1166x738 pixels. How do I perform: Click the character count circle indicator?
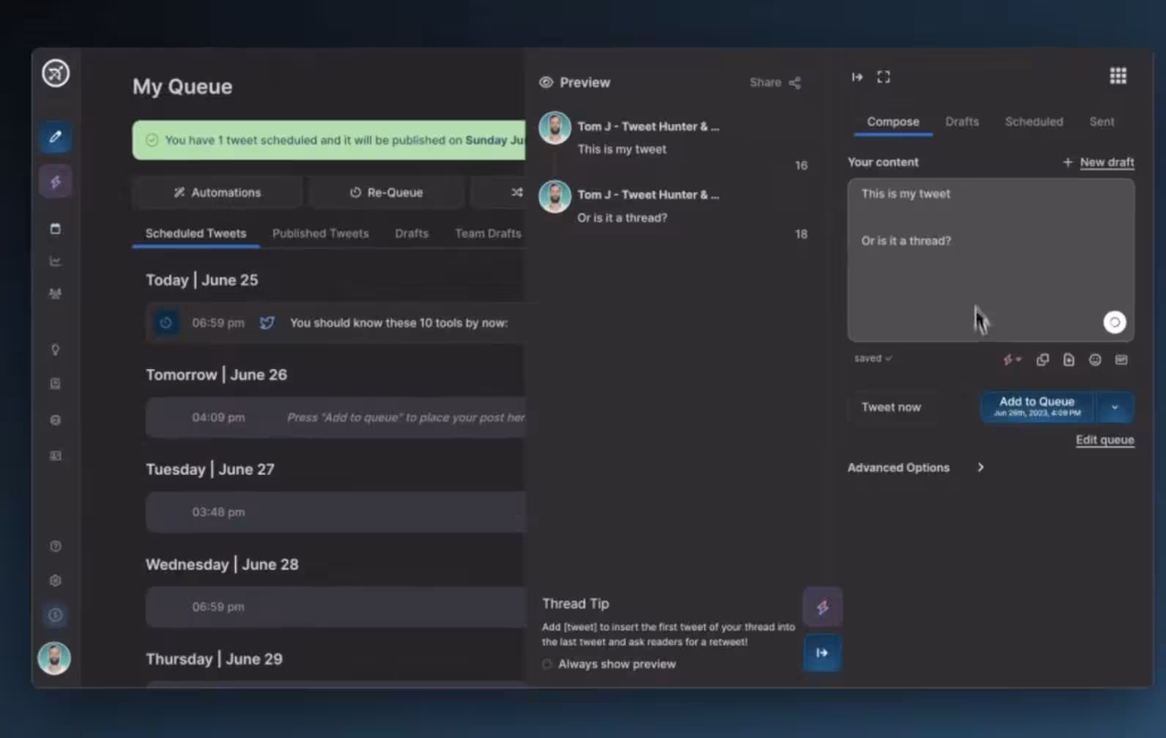pyautogui.click(x=1114, y=322)
